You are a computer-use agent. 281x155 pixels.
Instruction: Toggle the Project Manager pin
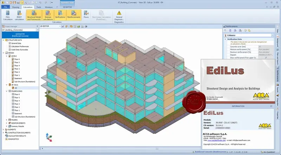point(37,26)
